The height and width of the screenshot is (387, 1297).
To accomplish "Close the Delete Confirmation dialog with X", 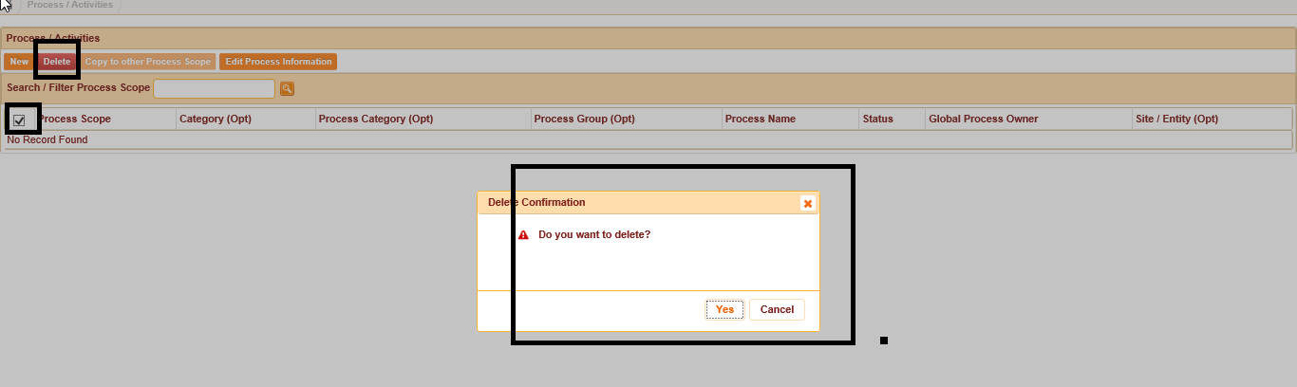I will [x=807, y=203].
